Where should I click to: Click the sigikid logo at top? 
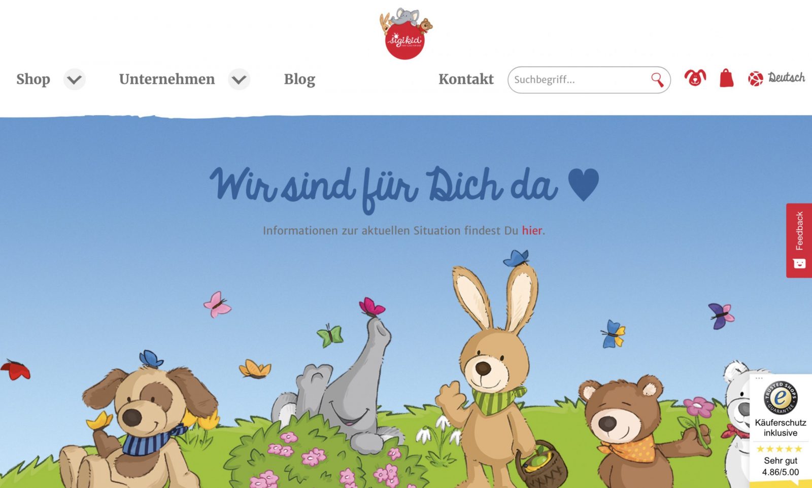pyautogui.click(x=405, y=33)
